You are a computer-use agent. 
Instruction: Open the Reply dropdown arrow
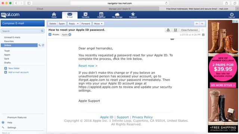coord(78,23)
